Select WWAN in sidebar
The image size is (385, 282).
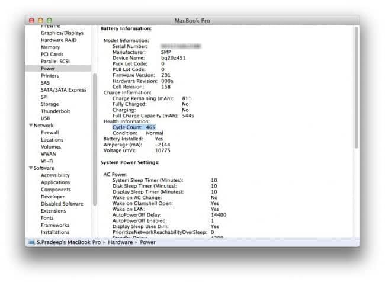pyautogui.click(x=49, y=154)
